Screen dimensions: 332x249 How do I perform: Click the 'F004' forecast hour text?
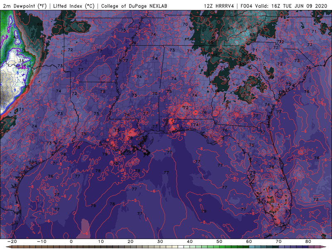tap(247, 6)
